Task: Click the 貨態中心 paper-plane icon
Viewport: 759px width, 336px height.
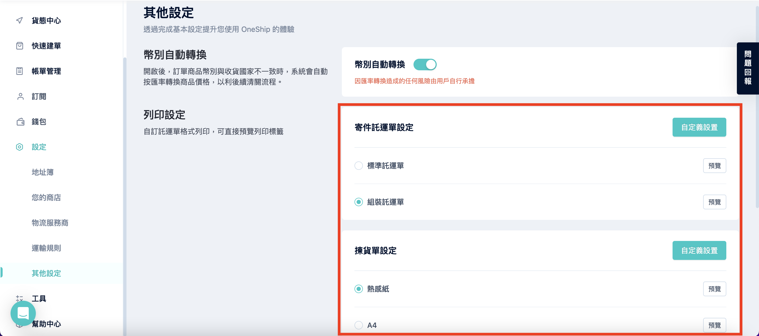Action: pyautogui.click(x=20, y=20)
